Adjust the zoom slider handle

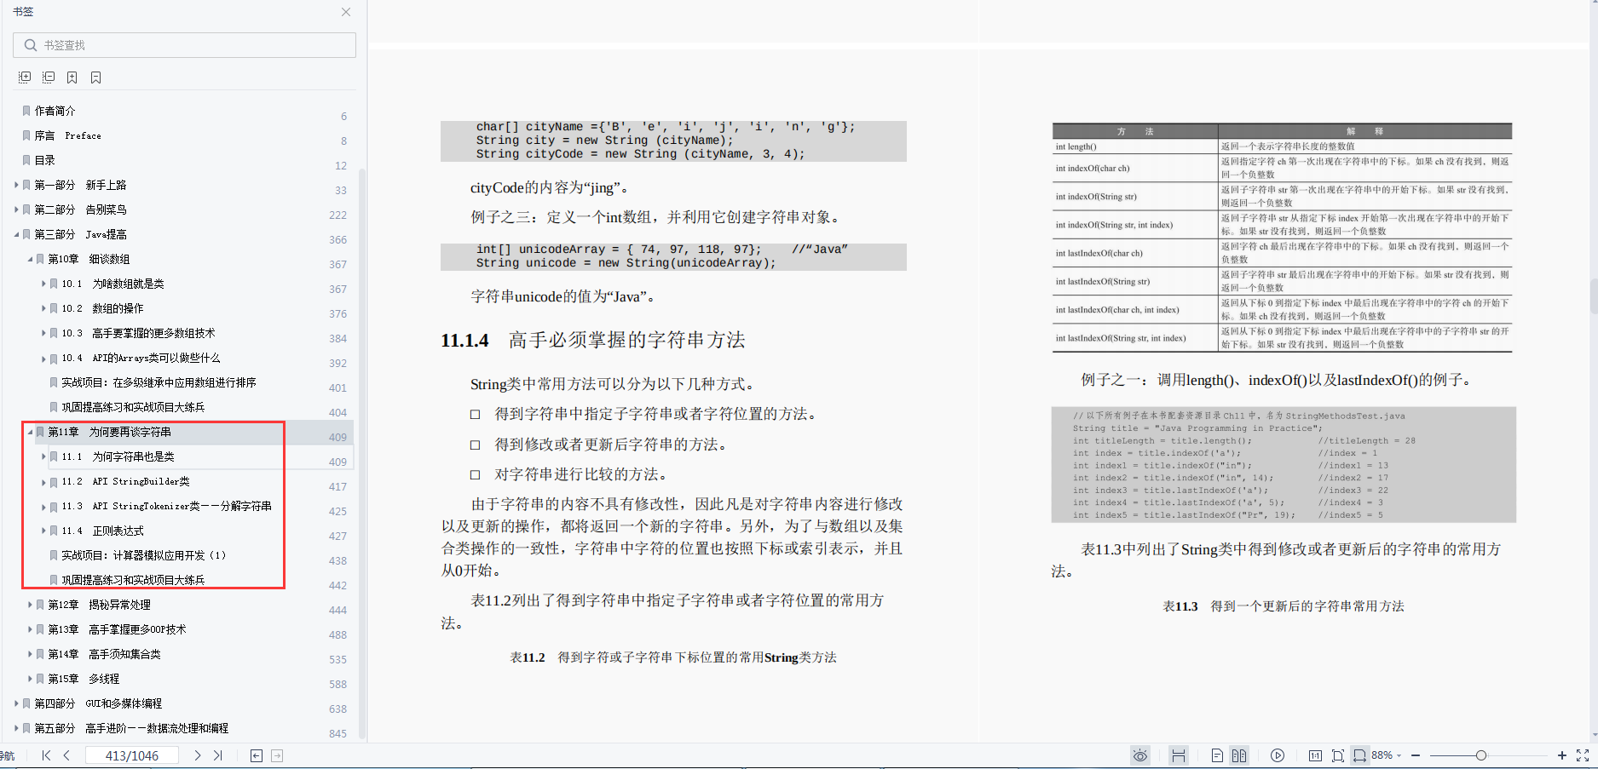(1481, 755)
